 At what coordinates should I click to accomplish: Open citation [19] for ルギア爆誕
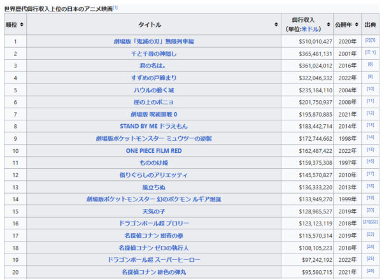click(370, 198)
